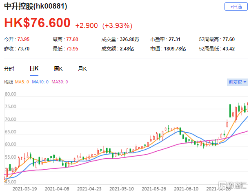
Task: Switch to the 月K monthly chart tab
Action: 82,69
